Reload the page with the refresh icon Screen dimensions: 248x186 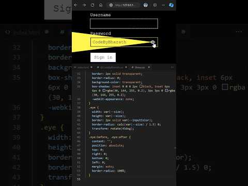point(92,5)
